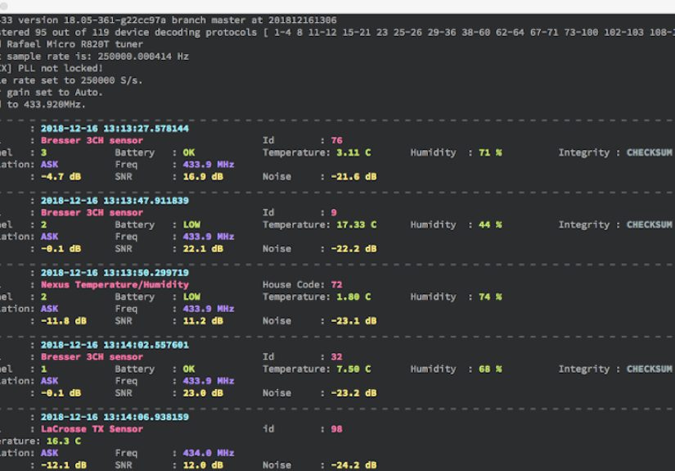Click Bresser 3CH sensor with Id 76
Viewport: 675px width, 471px height.
point(92,141)
